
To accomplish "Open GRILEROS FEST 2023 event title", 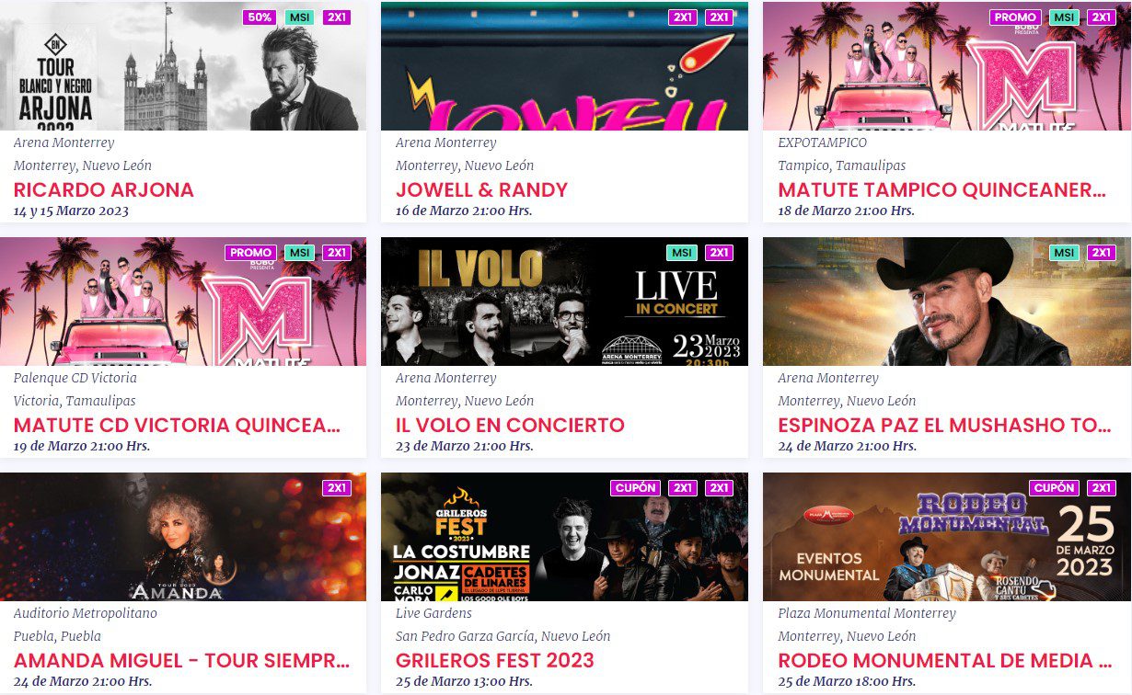I will (x=495, y=661).
